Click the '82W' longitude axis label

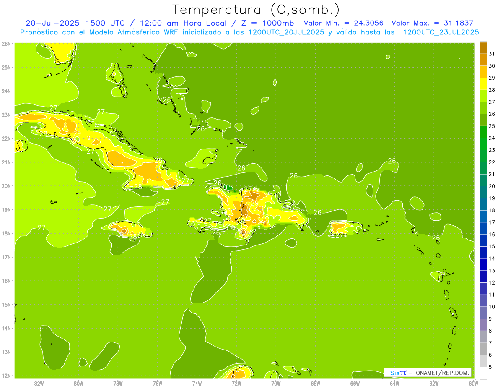click(39, 383)
